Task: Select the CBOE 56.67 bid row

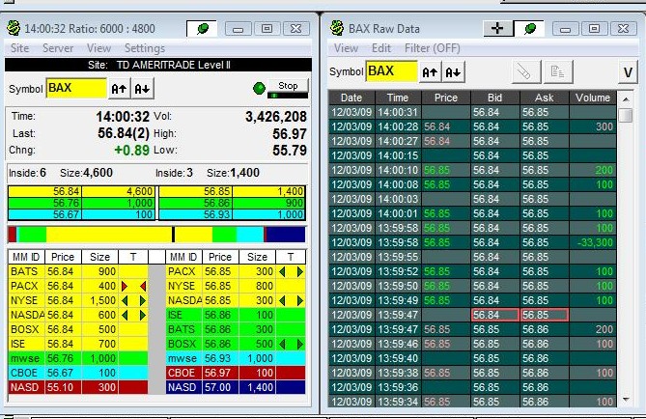Action: (x=78, y=373)
